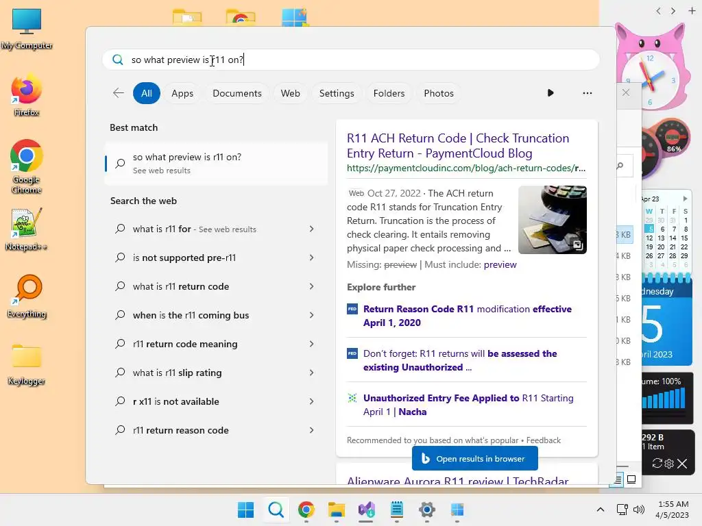The width and height of the screenshot is (702, 526).
Task: Expand 'what is r11 return code' arrow
Action: pos(312,286)
